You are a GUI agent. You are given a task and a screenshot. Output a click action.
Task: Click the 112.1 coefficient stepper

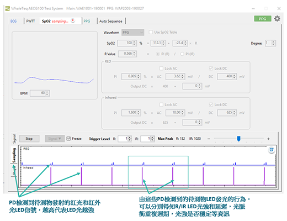pos(163,43)
